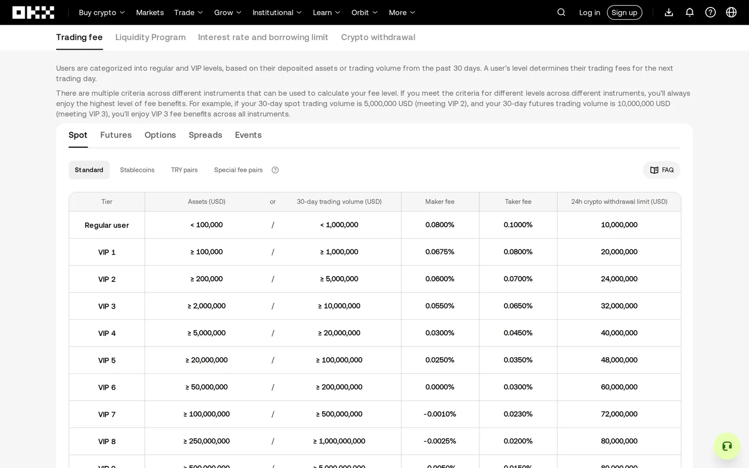Select the Standard fee filter
Screen dimensions: 749x468
(x=89, y=170)
